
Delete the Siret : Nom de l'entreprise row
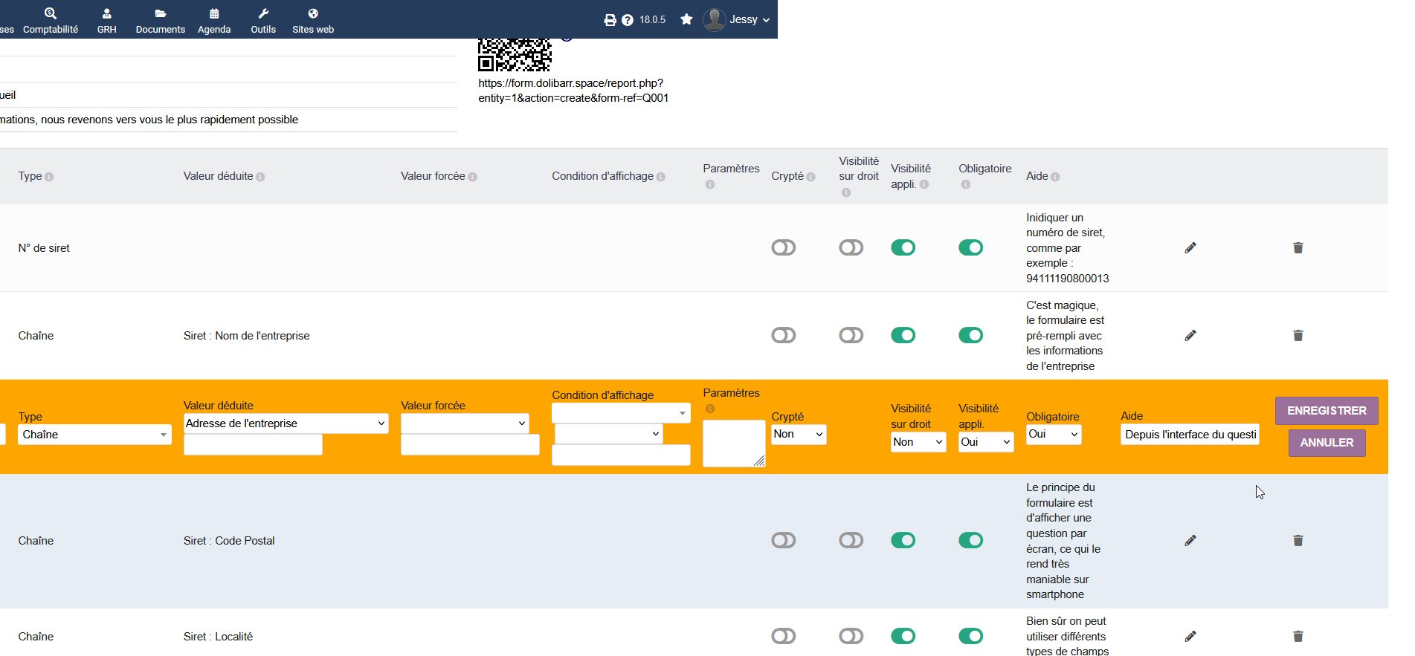pyautogui.click(x=1298, y=336)
